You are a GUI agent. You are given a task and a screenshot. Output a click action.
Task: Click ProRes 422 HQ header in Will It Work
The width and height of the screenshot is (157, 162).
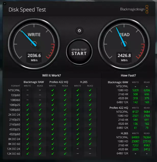59,82
